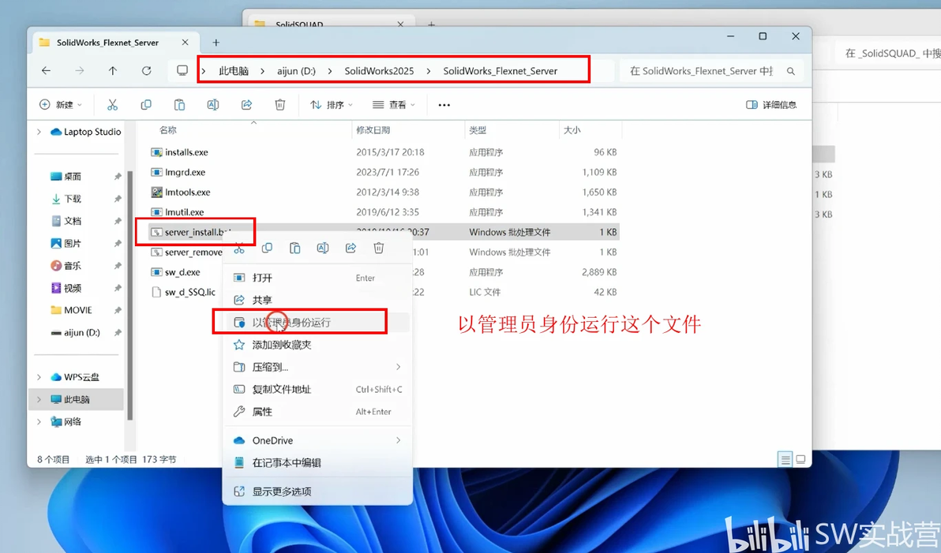
Task: Choose 显示更多选项 from the context menu
Action: coord(317,491)
